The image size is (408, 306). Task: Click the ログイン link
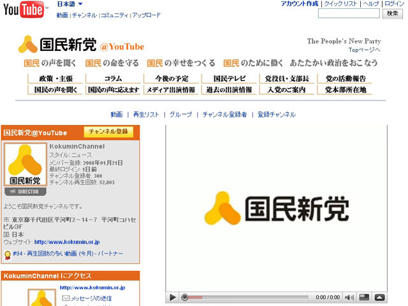point(395,4)
